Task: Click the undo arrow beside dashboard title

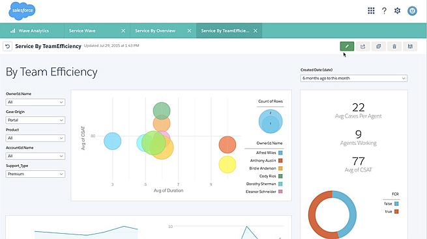Action: point(7,46)
